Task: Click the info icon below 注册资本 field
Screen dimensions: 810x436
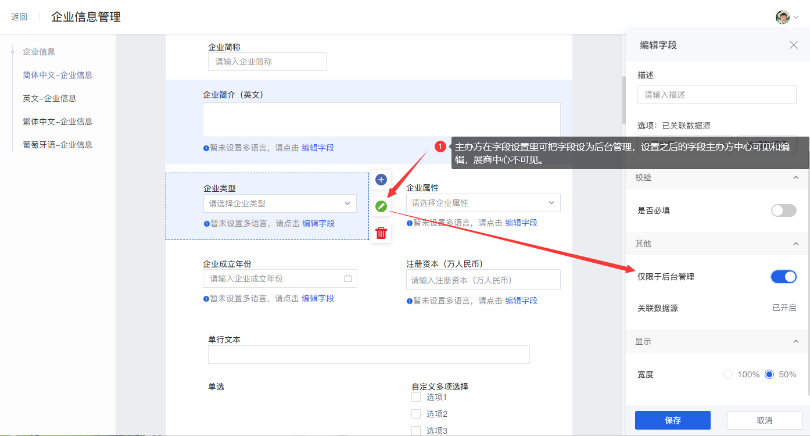Action: tap(409, 301)
